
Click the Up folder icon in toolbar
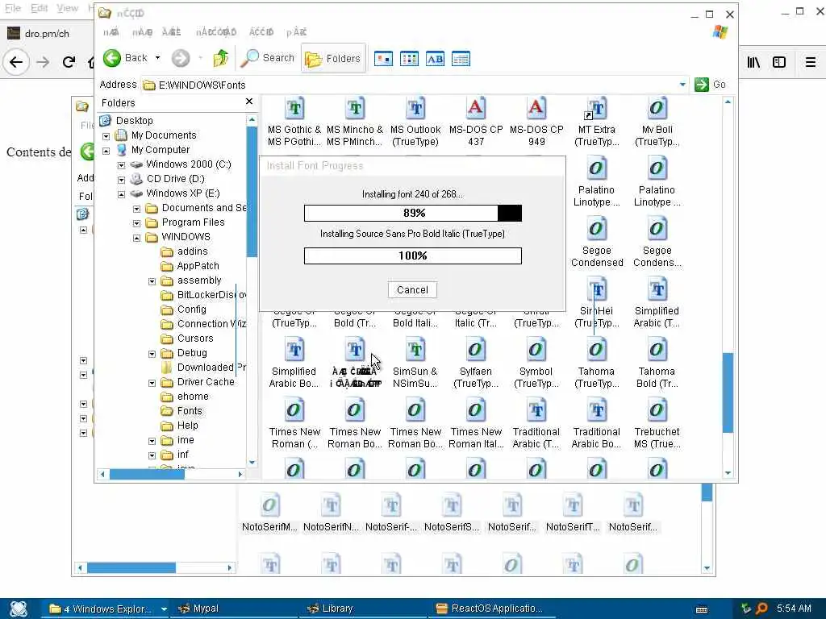pos(221,58)
